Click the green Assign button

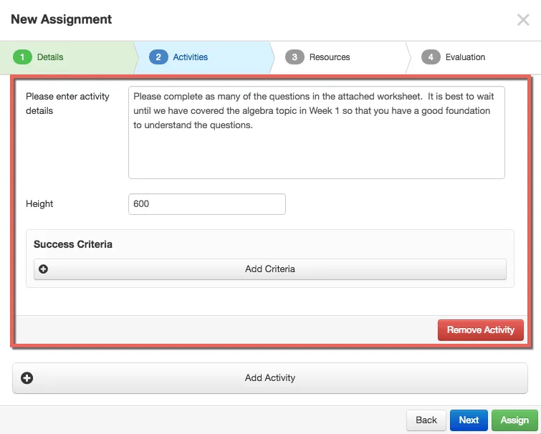click(x=514, y=420)
